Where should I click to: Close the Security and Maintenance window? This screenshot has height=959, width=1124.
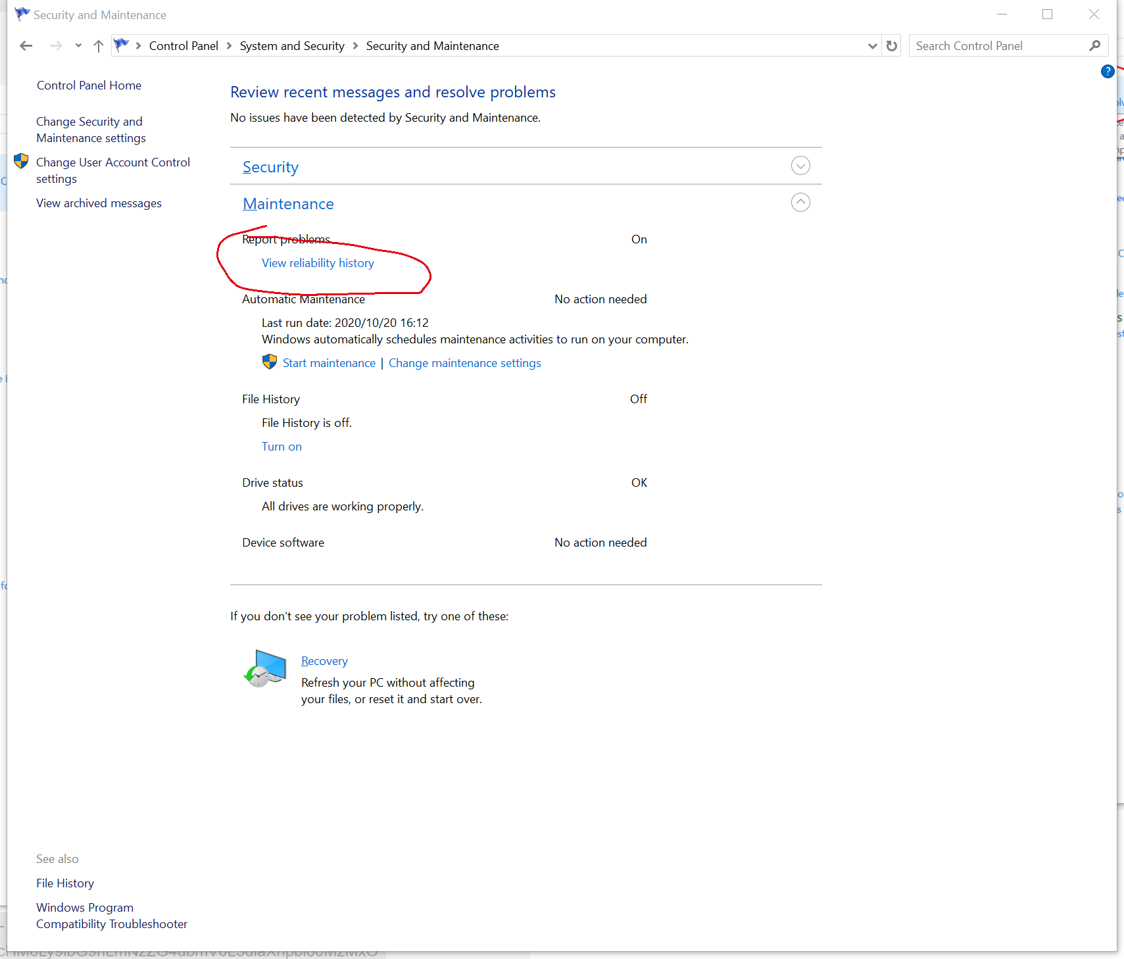click(1094, 14)
